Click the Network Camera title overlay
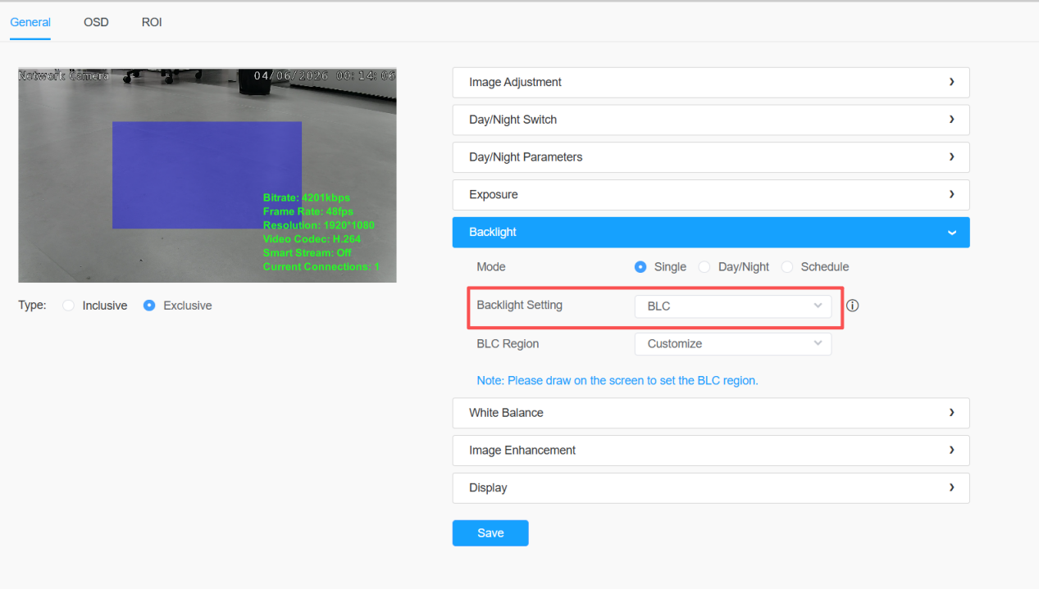The image size is (1039, 589). 64,75
